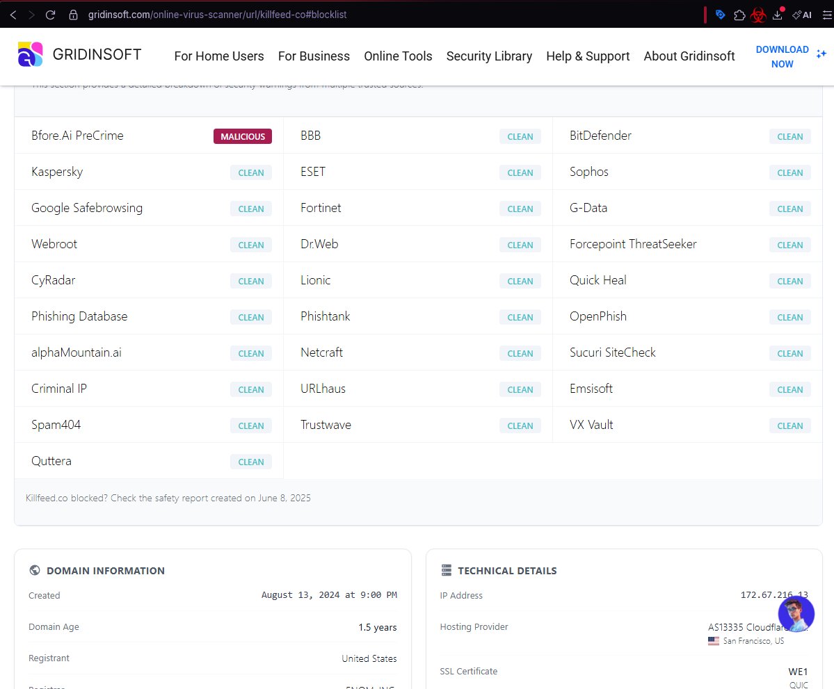
Task: Open the browser menu icon
Action: click(827, 15)
